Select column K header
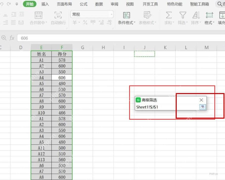Viewport: 225px width, 180px height. (165, 47)
